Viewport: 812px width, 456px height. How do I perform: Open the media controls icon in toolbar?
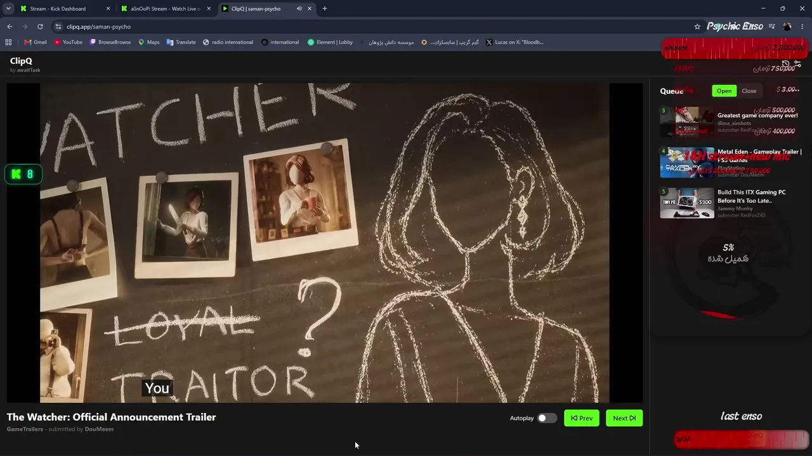click(771, 27)
